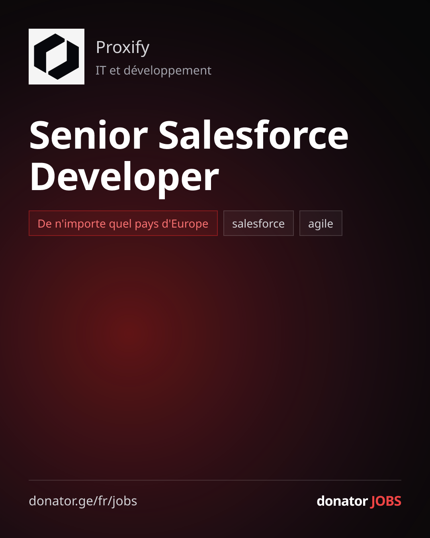
Task: Click the 'IT et développement' category text
Action: (153, 71)
